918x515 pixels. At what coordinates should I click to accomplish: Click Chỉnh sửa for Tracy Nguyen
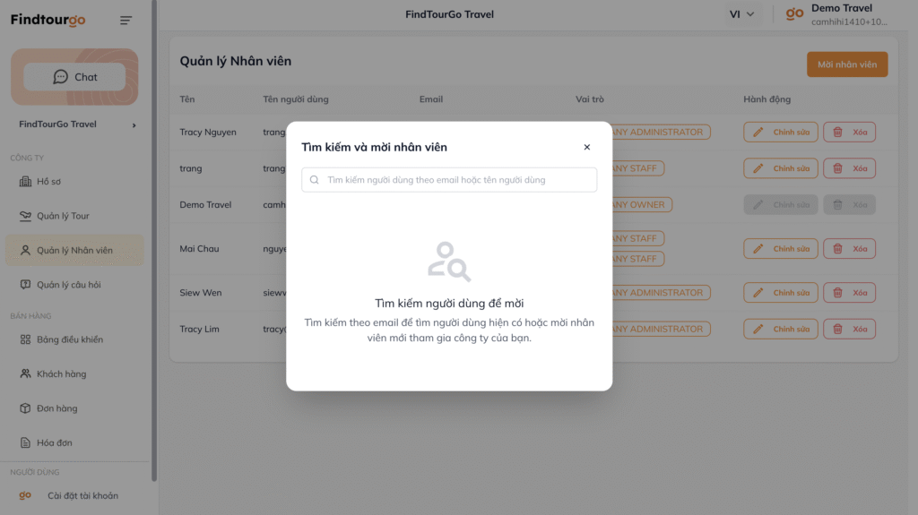(780, 132)
